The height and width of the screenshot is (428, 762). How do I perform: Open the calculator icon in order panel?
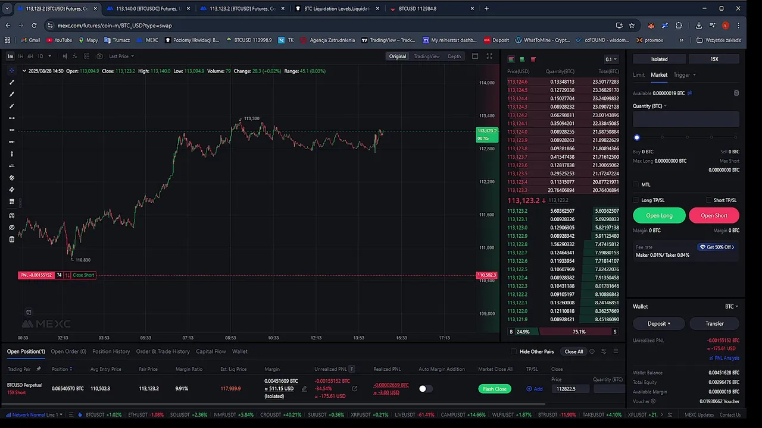point(736,93)
